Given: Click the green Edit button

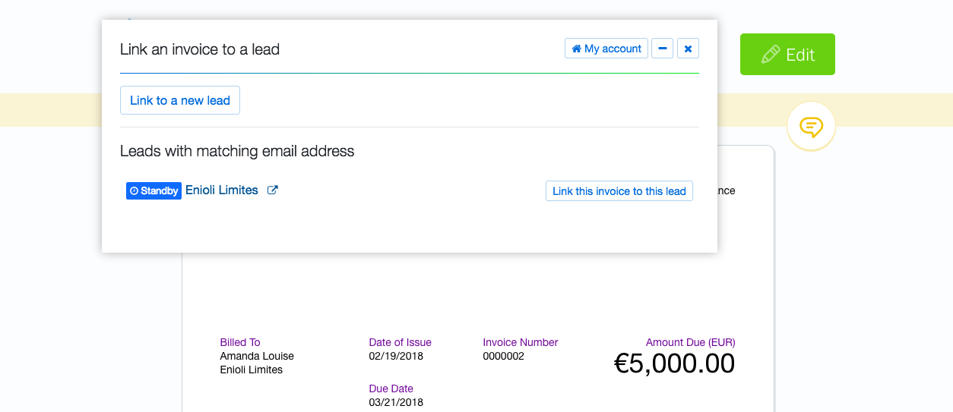Looking at the screenshot, I should point(787,55).
